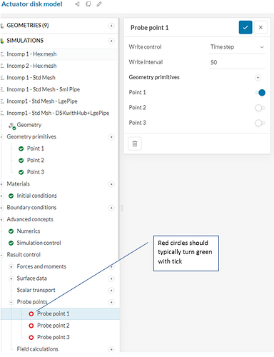The image size is (274, 357).
Task: Click the panel resize handle
Action: (x=122, y=208)
